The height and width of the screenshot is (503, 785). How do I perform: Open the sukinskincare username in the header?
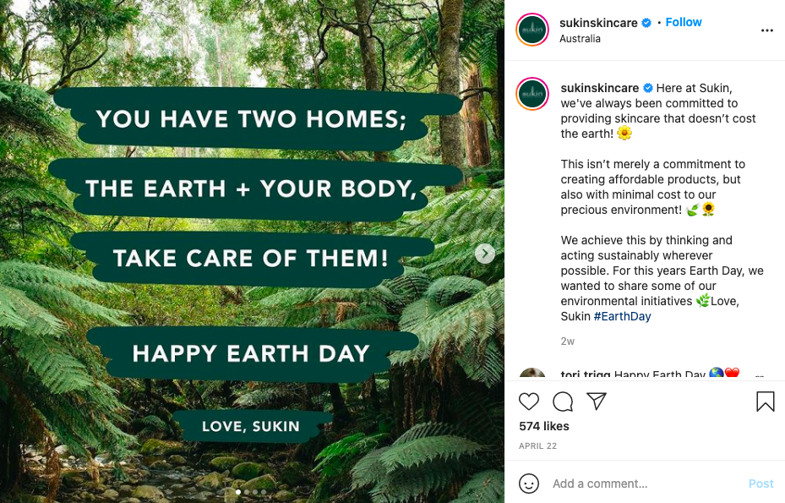[598, 23]
